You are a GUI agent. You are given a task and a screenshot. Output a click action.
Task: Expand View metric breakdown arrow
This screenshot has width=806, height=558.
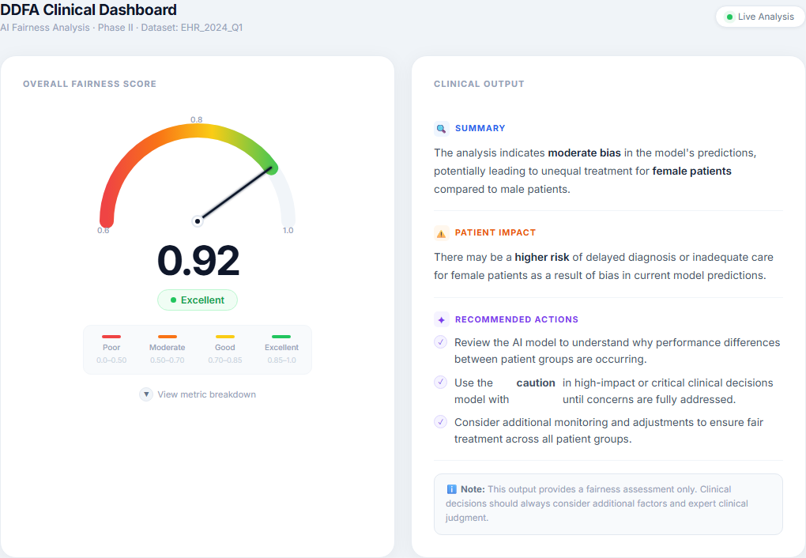click(146, 394)
